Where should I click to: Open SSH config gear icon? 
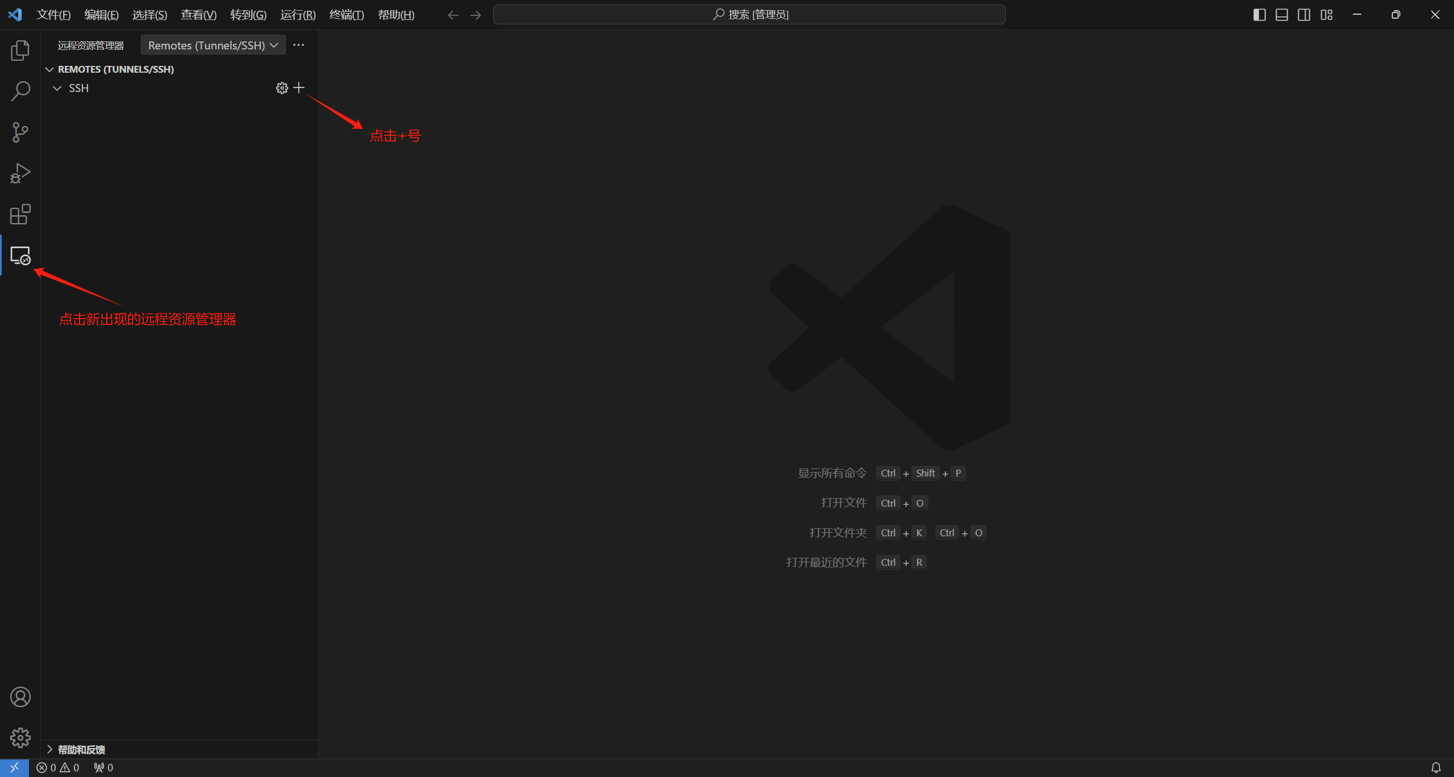coord(282,88)
